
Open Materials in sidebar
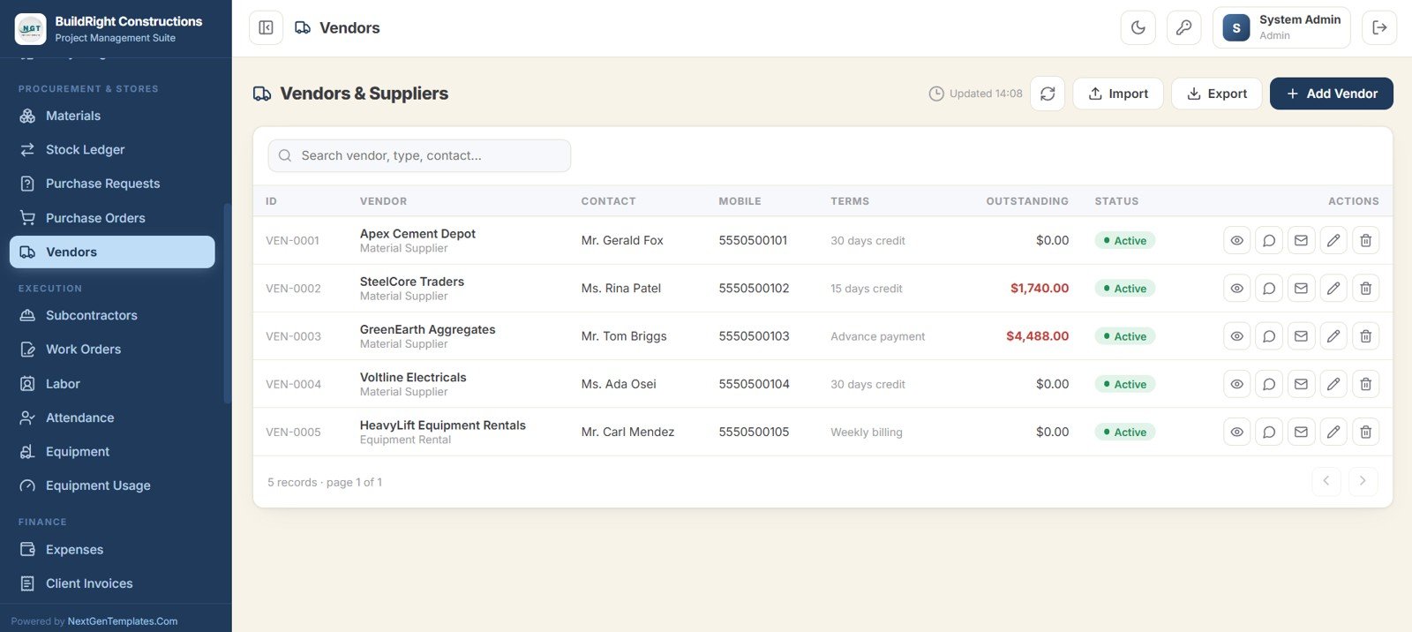point(112,116)
